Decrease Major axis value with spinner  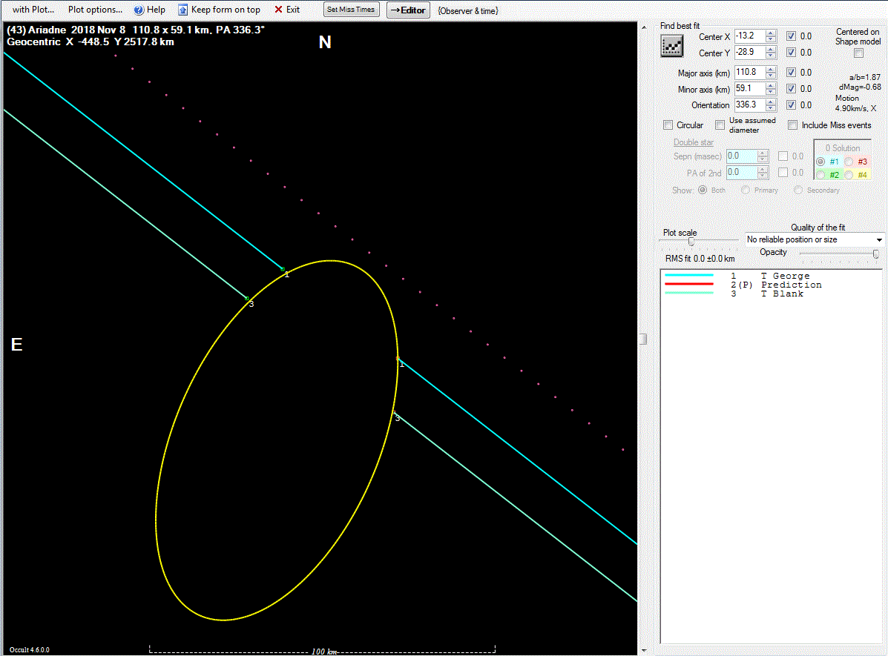(771, 76)
